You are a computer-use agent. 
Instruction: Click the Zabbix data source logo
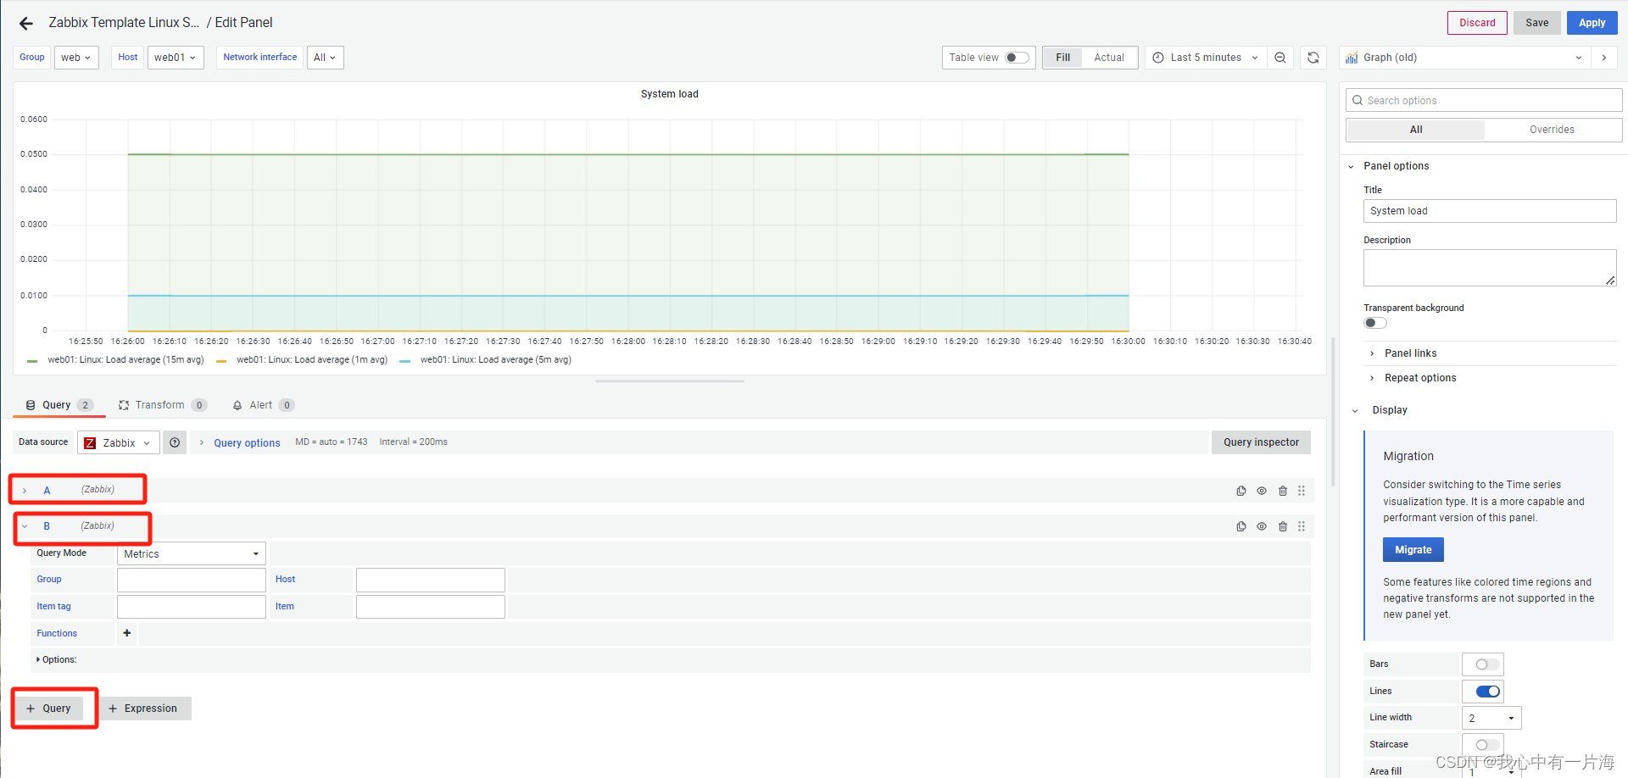(90, 443)
